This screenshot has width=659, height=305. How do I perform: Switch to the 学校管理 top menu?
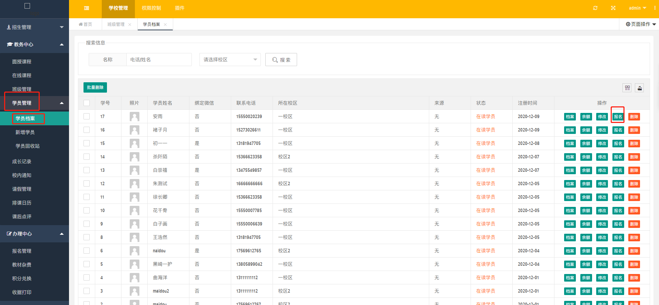(x=118, y=8)
